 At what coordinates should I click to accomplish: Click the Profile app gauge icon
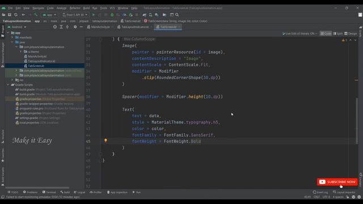pos(124,15)
